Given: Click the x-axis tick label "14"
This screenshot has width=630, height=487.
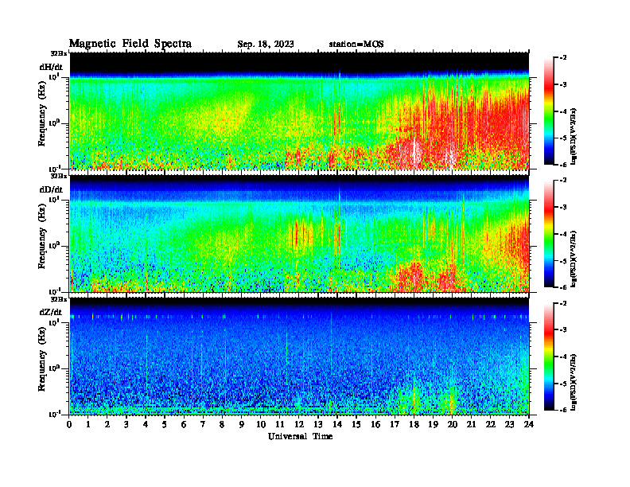Looking at the screenshot, I should click(337, 424).
